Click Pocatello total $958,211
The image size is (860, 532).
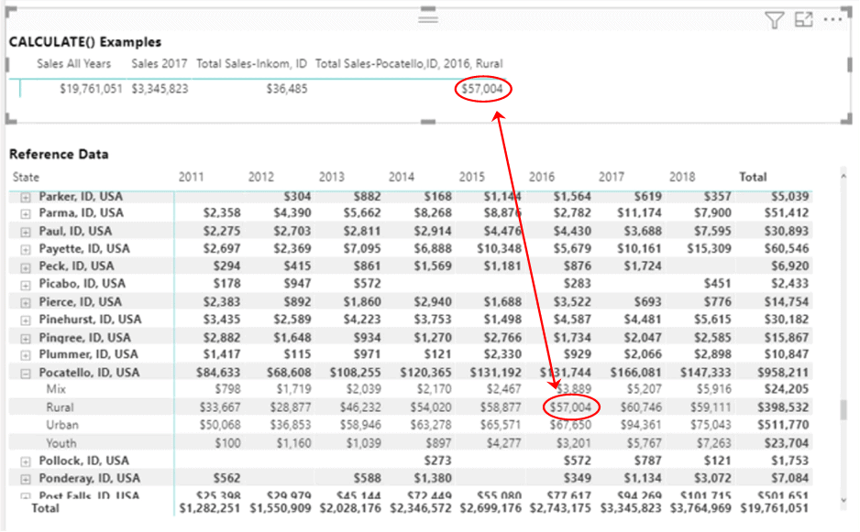(x=783, y=373)
